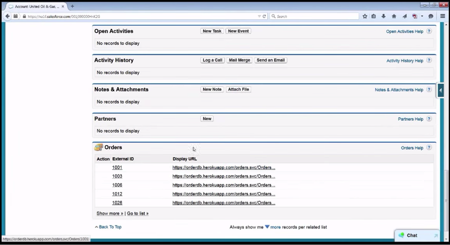Open a new browser tab
The image size is (450, 245).
point(72,6)
